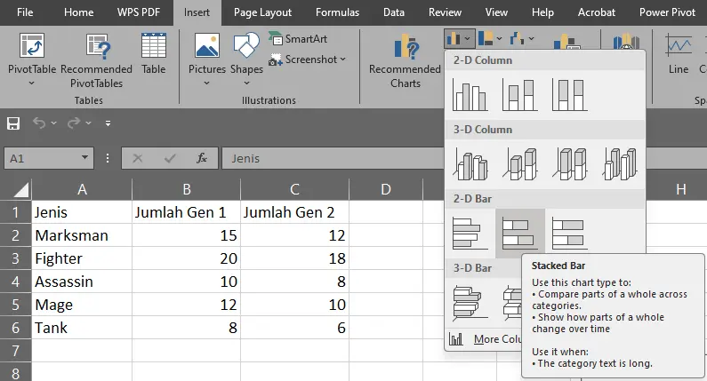707x381 pixels.
Task: Open the Pictures insert menu
Action: 207,59
